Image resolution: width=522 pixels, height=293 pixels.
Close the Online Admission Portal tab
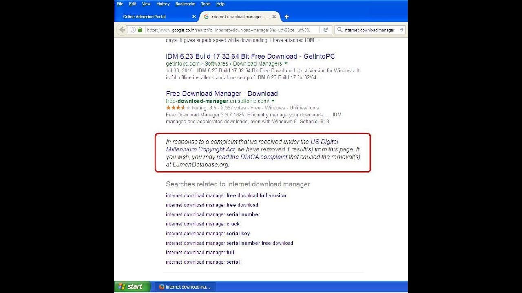pyautogui.click(x=194, y=17)
